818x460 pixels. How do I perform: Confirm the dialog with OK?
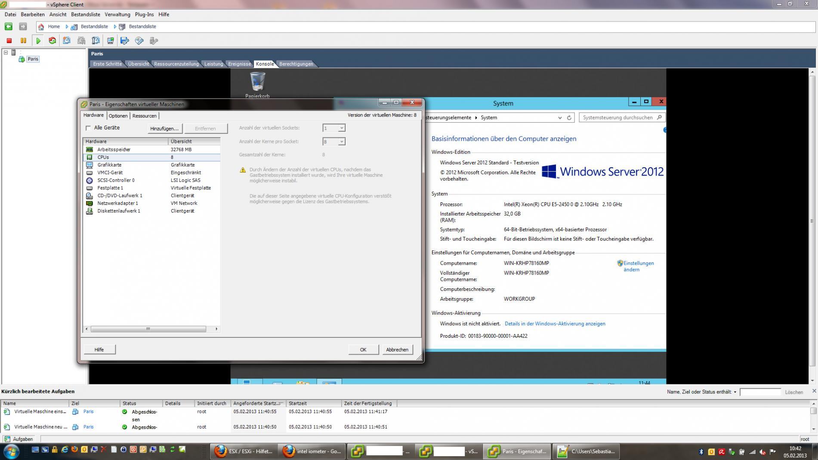[363, 349]
